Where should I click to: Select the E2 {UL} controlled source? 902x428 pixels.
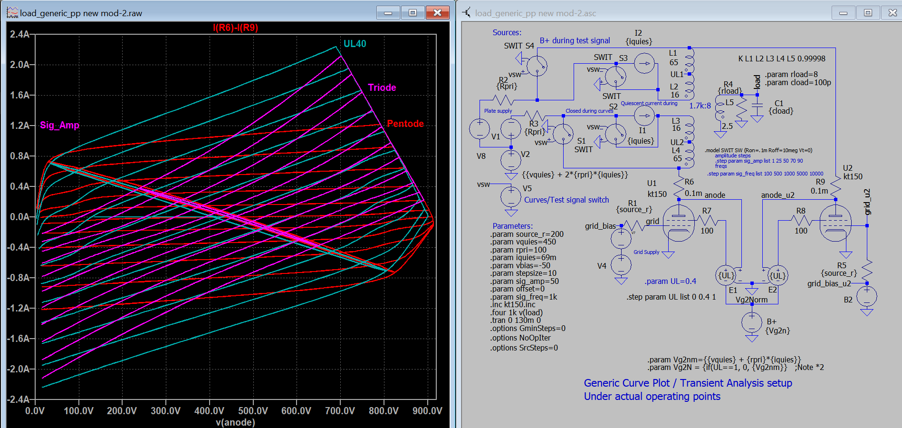click(x=777, y=275)
